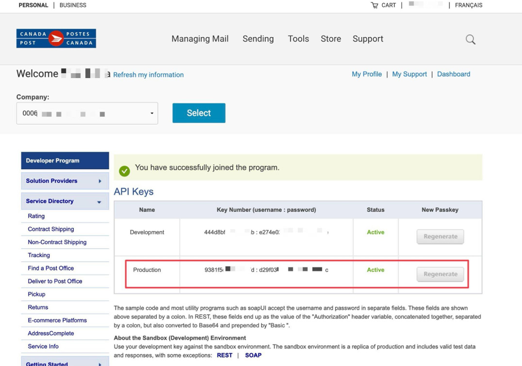Collapse the Service Directory section arrow

click(99, 202)
